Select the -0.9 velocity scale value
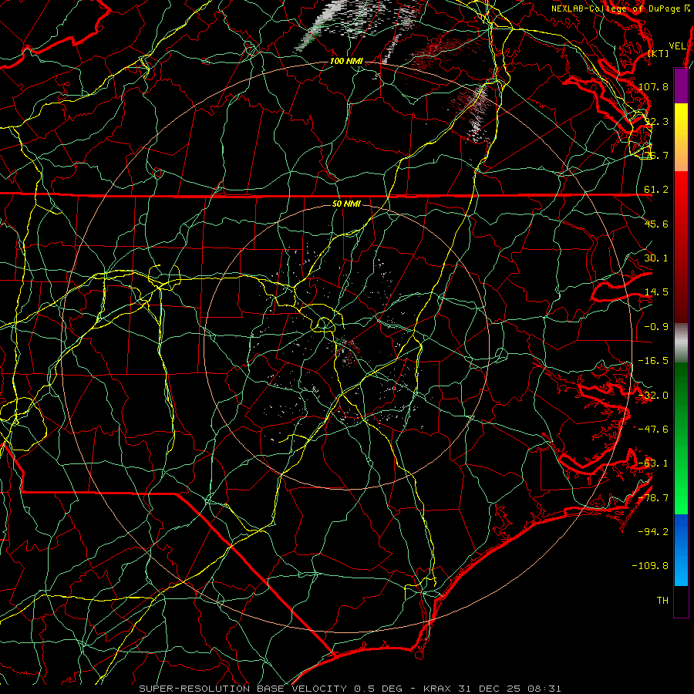This screenshot has width=694, height=694. (656, 327)
